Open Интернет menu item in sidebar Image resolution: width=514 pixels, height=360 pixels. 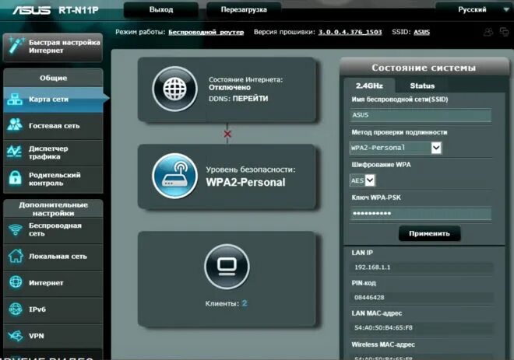coord(53,283)
